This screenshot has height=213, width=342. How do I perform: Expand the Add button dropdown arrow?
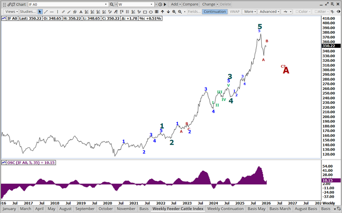(x=180, y=4)
